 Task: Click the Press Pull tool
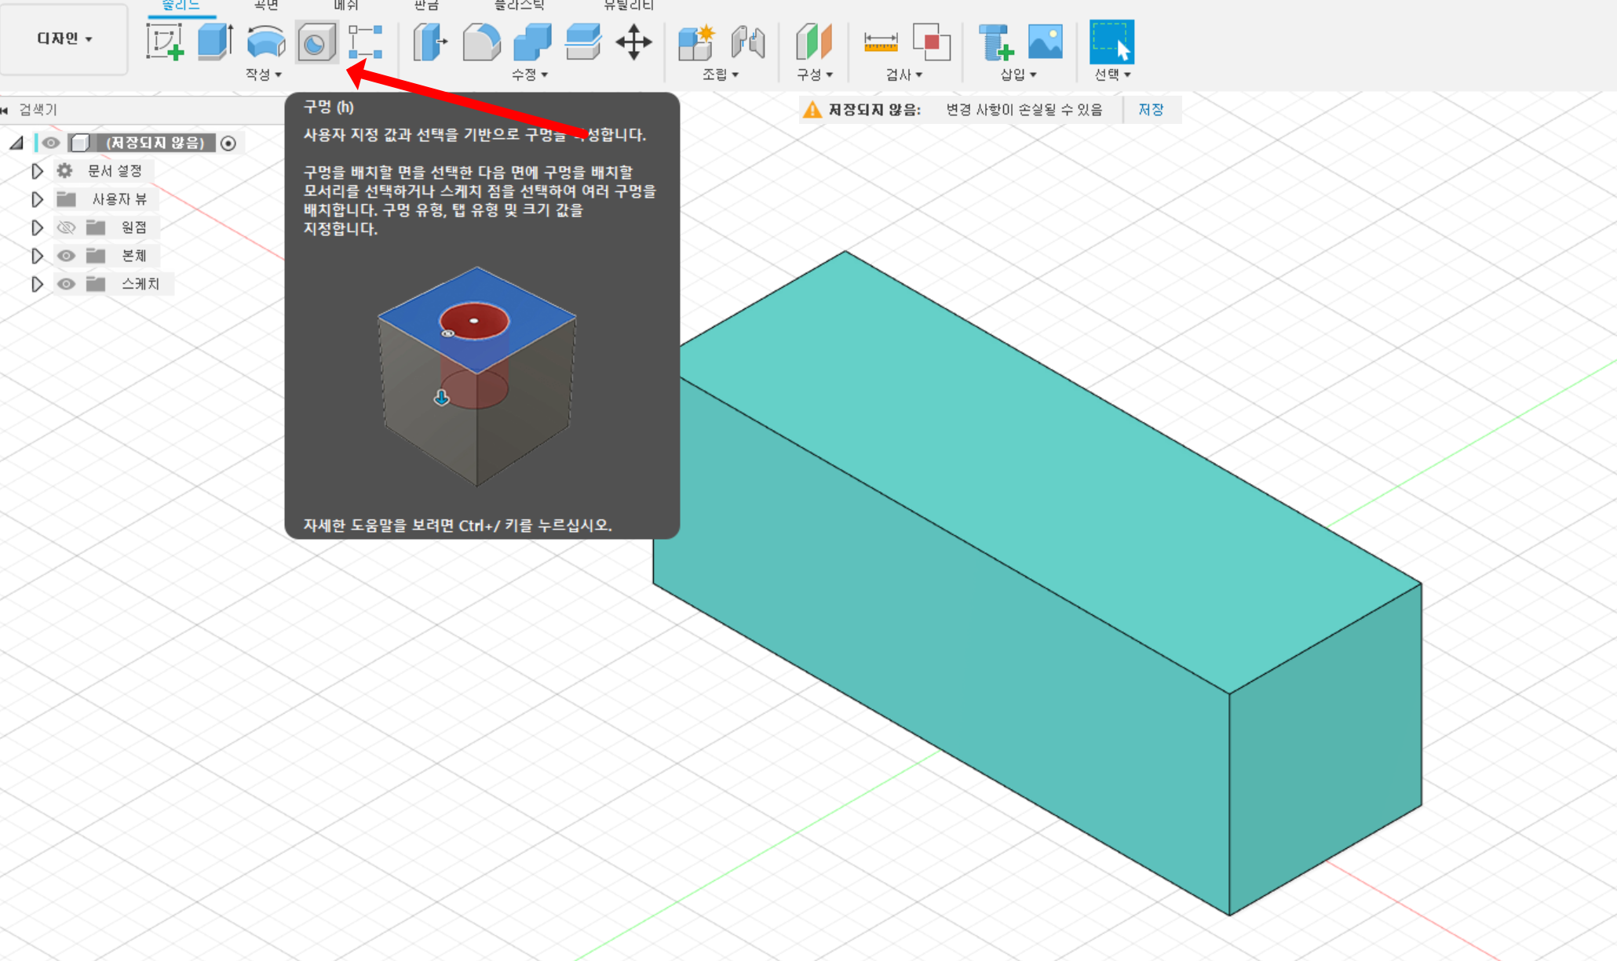pos(430,42)
